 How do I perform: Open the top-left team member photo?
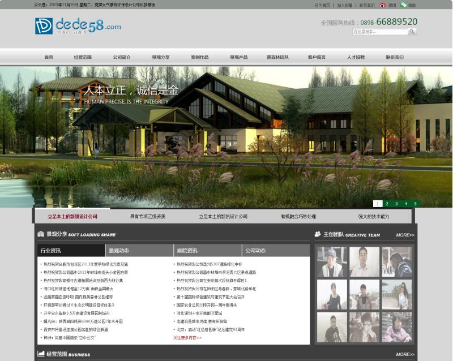click(331, 261)
